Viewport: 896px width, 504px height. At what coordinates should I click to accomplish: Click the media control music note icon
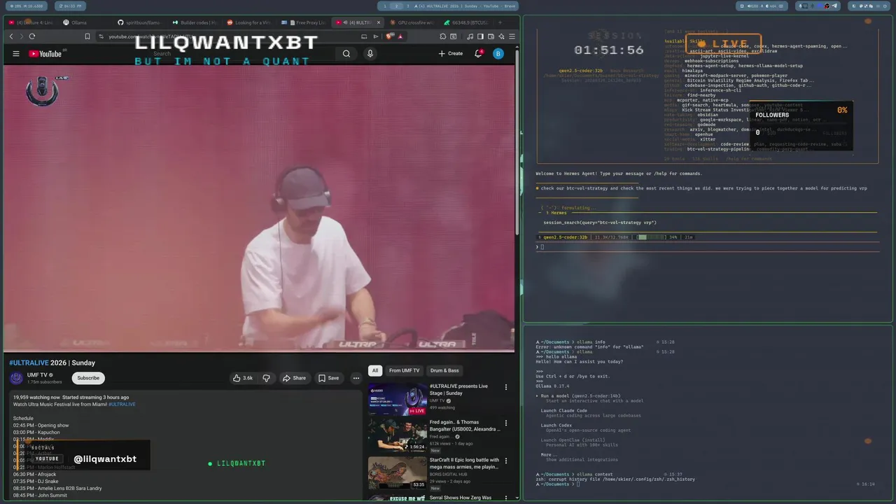click(x=470, y=36)
